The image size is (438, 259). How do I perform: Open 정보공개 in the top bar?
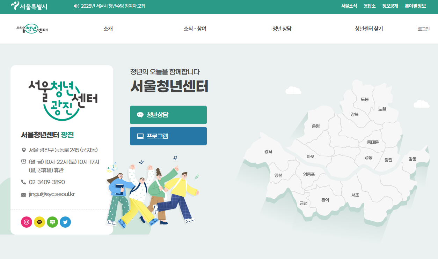pyautogui.click(x=390, y=6)
